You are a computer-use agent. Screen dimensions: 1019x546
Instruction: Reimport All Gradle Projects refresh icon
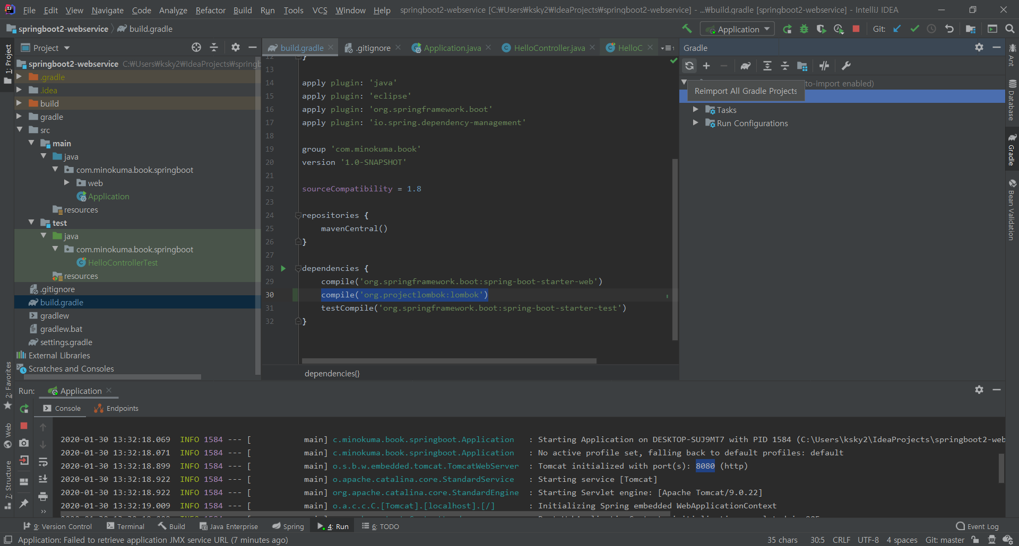pos(689,66)
